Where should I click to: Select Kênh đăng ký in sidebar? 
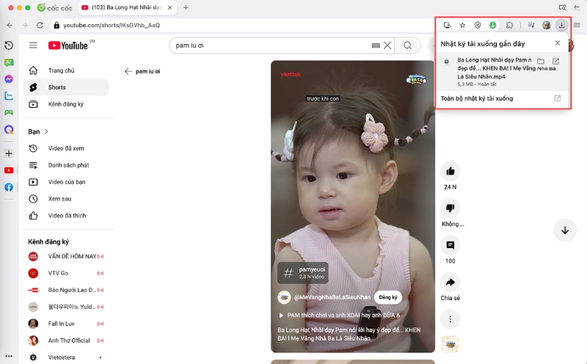[65, 104]
